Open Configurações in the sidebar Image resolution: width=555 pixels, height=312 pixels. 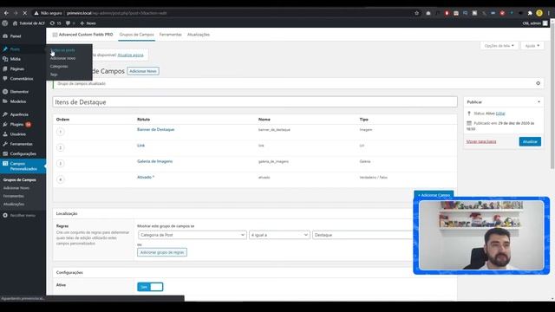click(x=23, y=154)
